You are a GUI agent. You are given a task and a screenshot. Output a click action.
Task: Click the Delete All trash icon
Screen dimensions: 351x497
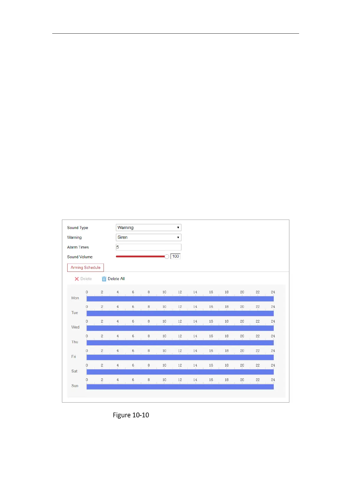tap(104, 279)
